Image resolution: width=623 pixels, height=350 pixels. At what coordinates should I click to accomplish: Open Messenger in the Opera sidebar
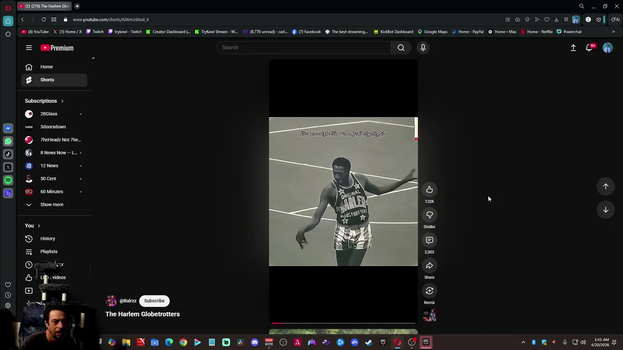[8, 128]
